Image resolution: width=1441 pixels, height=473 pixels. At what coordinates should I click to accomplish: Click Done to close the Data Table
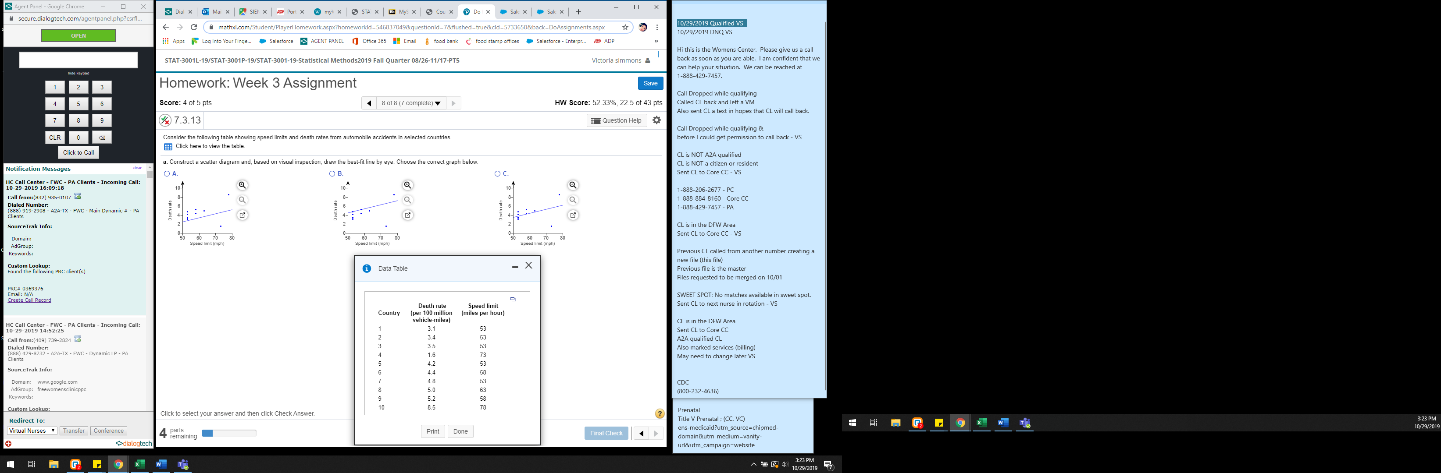coord(460,431)
